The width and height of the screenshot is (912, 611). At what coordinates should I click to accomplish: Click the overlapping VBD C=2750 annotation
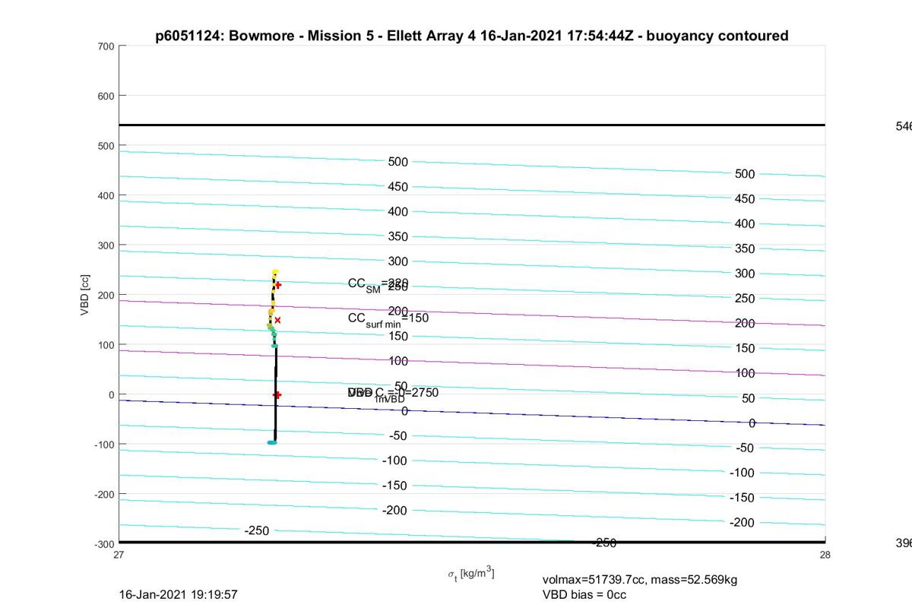click(393, 394)
